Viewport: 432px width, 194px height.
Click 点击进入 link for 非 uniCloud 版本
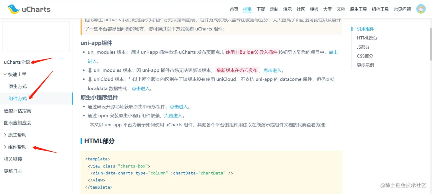141,88
